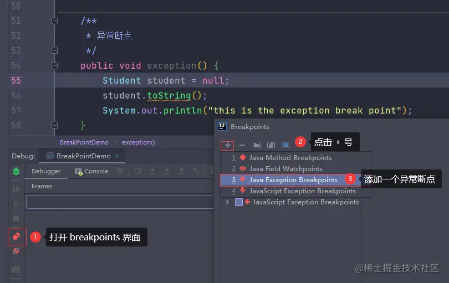Click the camera thread dump icon

point(16,269)
